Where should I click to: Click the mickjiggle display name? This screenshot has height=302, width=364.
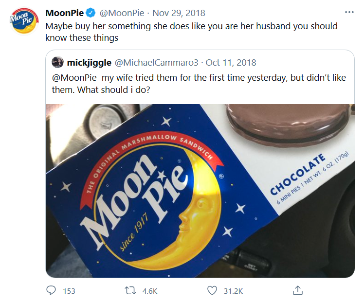tap(89, 62)
